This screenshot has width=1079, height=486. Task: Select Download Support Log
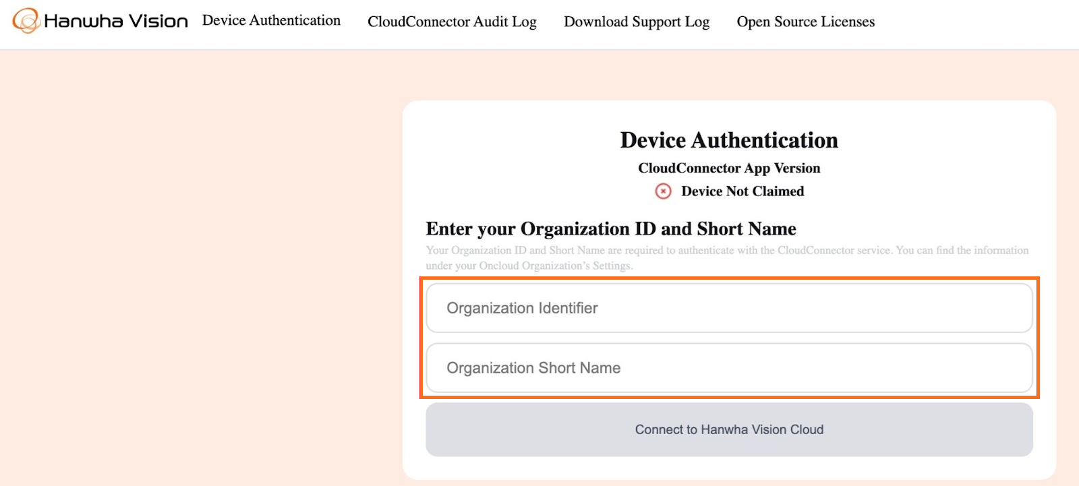(637, 22)
